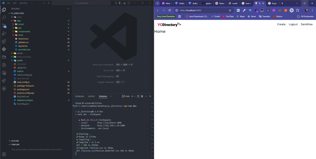
Task: Open Chrome's Extensions puzzle icon
Action: point(298,10)
